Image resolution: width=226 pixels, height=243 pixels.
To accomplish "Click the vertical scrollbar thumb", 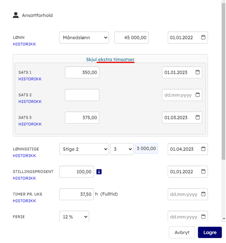I will coord(223,82).
